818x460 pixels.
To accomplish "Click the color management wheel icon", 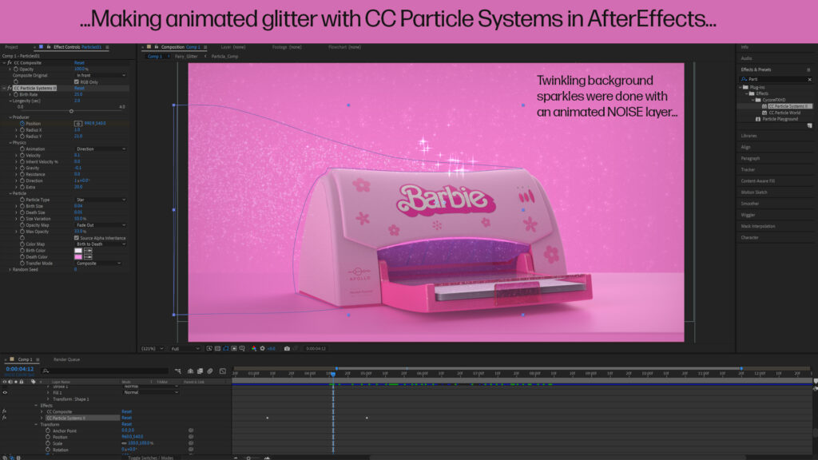I will 262,348.
